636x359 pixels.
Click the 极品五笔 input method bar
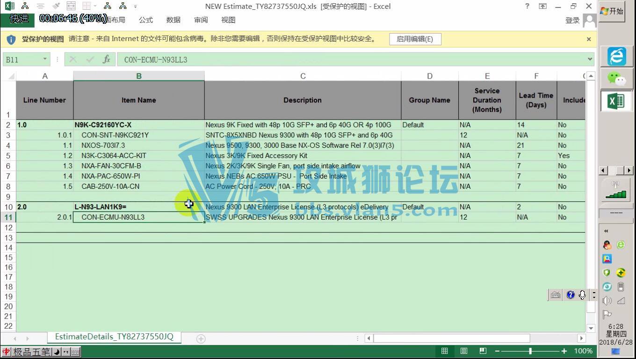pos(41,352)
